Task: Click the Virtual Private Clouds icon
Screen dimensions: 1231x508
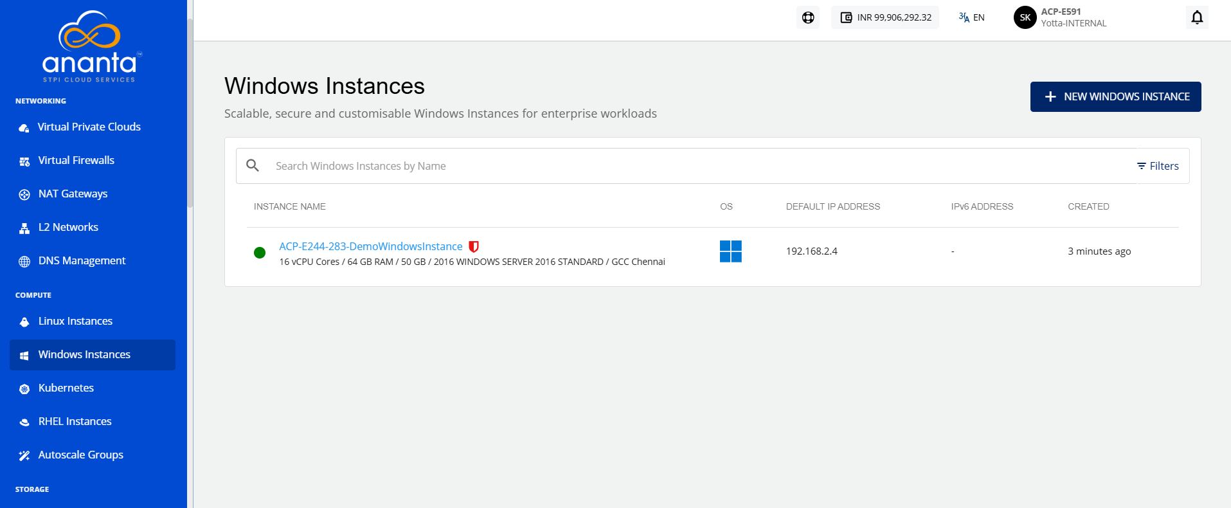Action: pos(24,127)
